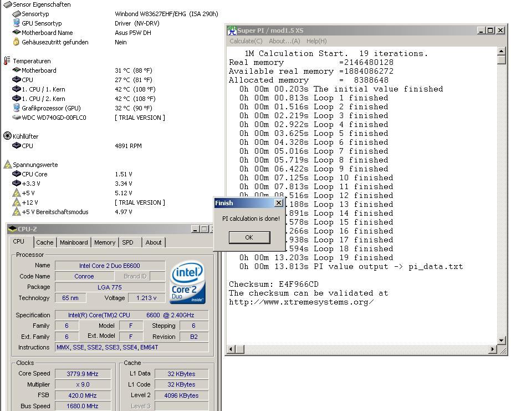The width and height of the screenshot is (511, 411).
Task: Click the Sensor Eigenschaften chip icon
Action: pyautogui.click(x=7, y=4)
